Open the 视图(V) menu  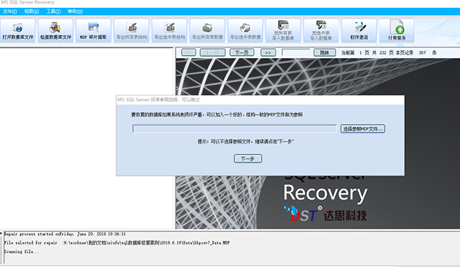pyautogui.click(x=31, y=11)
